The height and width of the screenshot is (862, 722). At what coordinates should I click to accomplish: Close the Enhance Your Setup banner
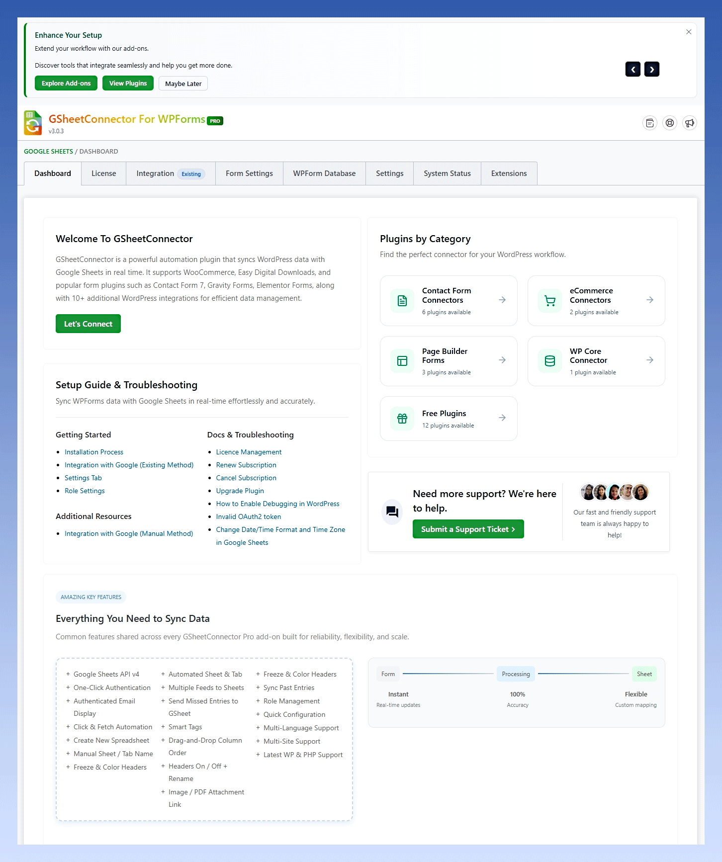coord(689,32)
